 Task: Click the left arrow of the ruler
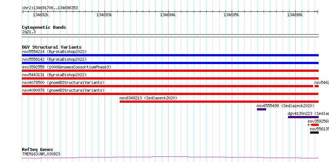pos(23,12)
